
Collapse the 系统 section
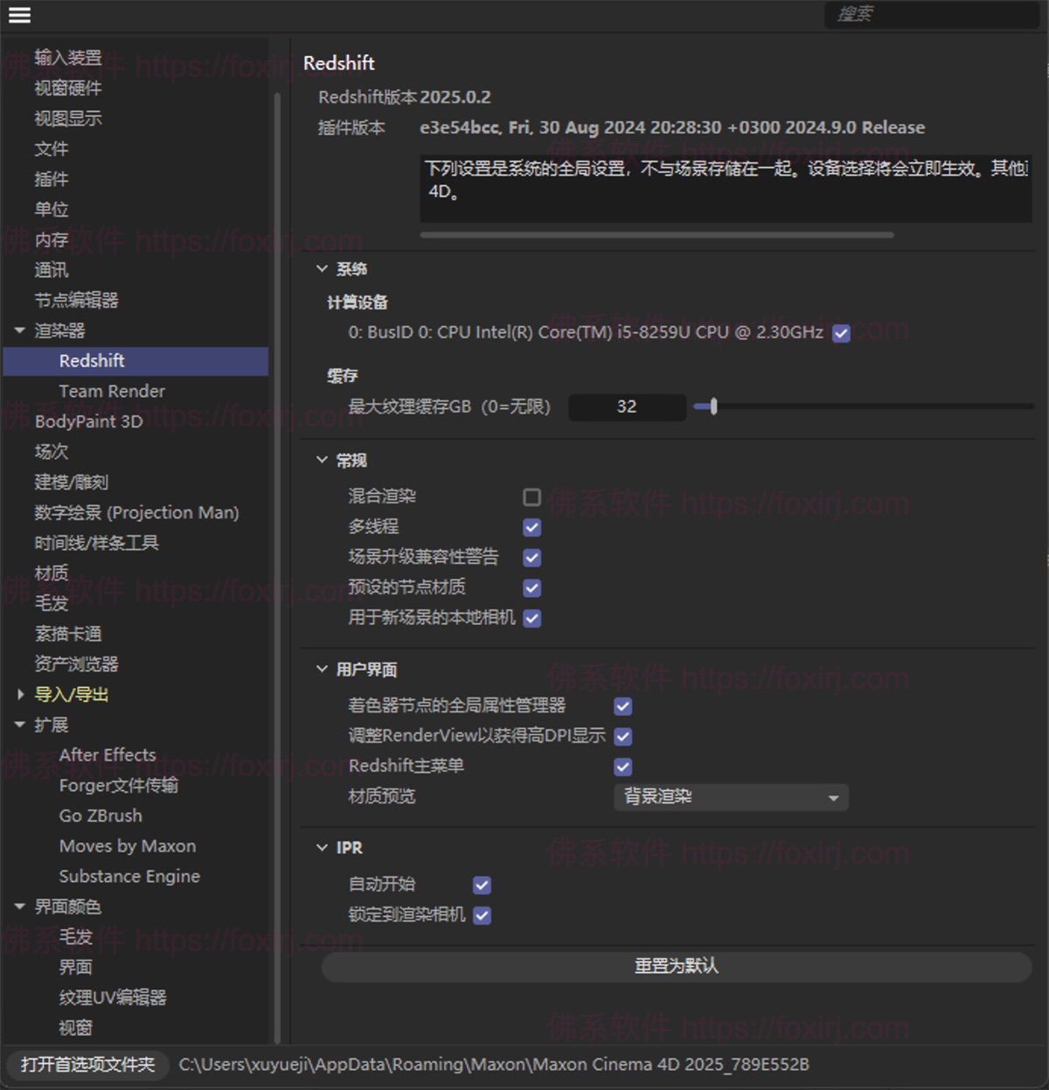point(322,269)
